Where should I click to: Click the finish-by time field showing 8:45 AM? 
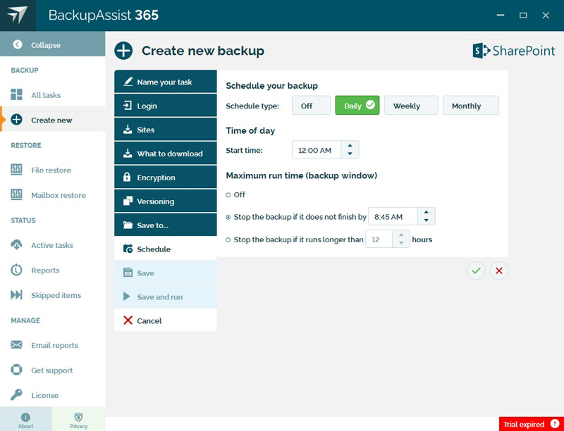point(393,217)
